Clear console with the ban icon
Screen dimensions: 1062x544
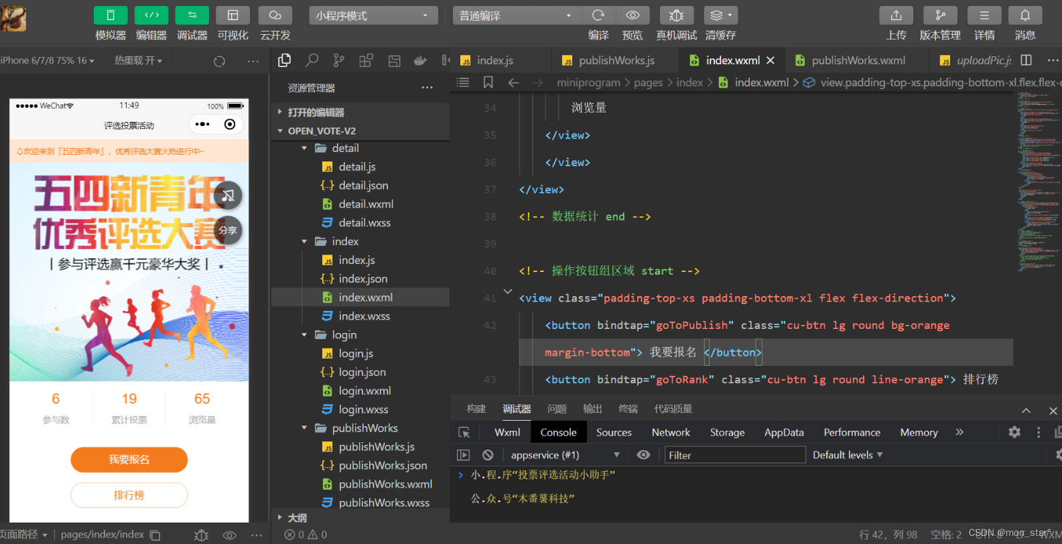pos(488,455)
